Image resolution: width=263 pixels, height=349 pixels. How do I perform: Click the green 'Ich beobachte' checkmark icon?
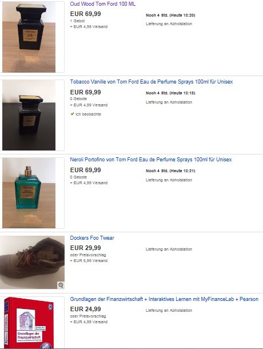(72, 114)
